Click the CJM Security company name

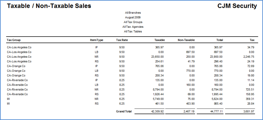pos(237,6)
